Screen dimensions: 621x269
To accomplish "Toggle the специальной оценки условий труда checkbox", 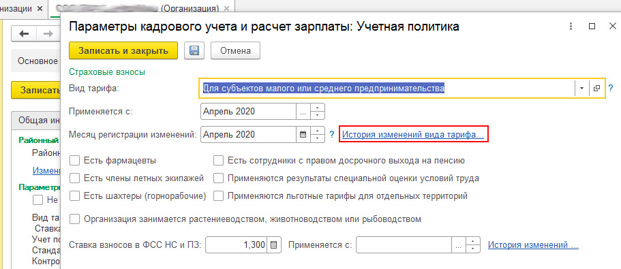I will (219, 178).
